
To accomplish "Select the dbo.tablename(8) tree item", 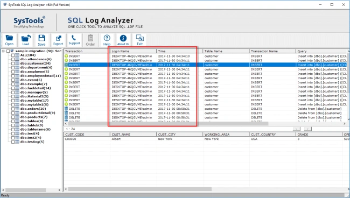I will point(35,129).
